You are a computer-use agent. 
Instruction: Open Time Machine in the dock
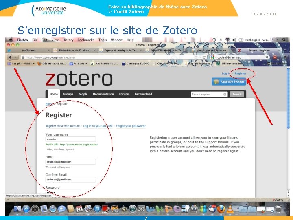(133, 209)
